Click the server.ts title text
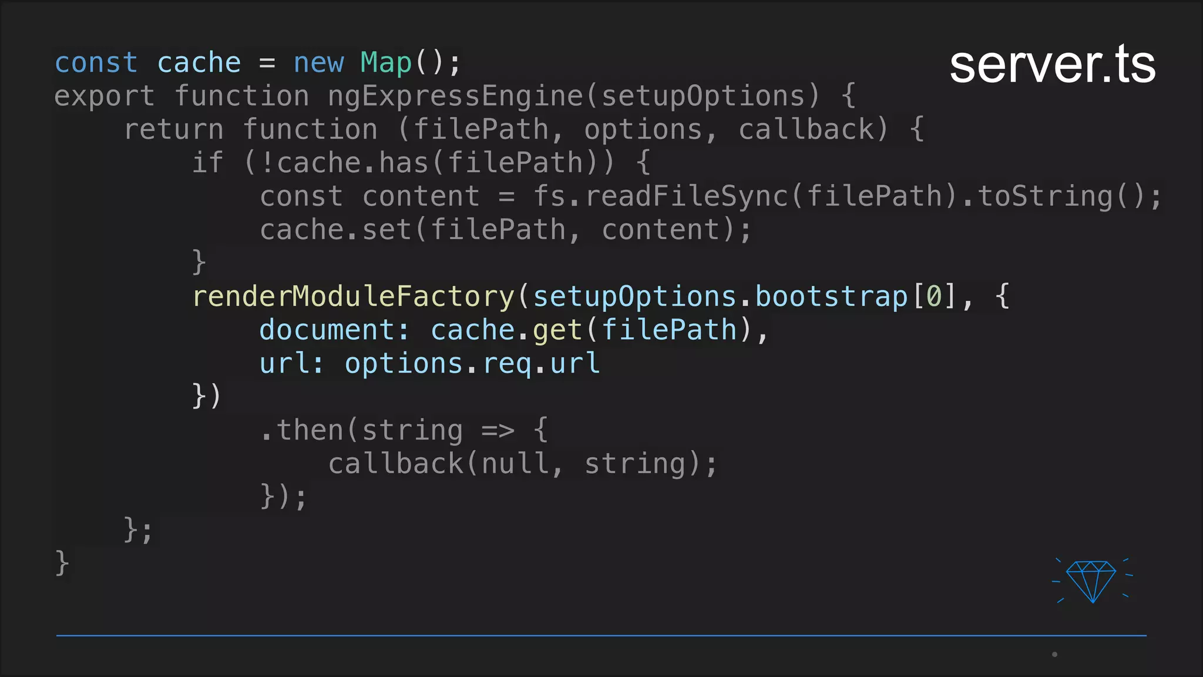The width and height of the screenshot is (1203, 677). tap(1052, 65)
